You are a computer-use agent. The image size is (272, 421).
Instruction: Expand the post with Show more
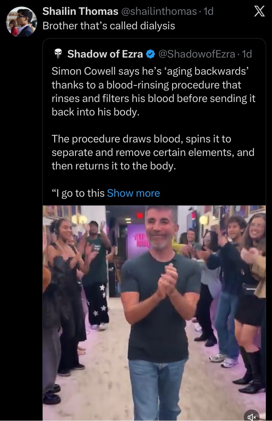click(133, 193)
